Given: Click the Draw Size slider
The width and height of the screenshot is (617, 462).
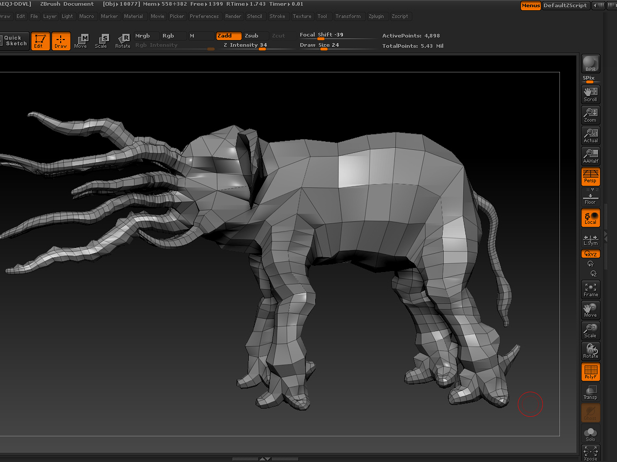Looking at the screenshot, I should click(337, 45).
